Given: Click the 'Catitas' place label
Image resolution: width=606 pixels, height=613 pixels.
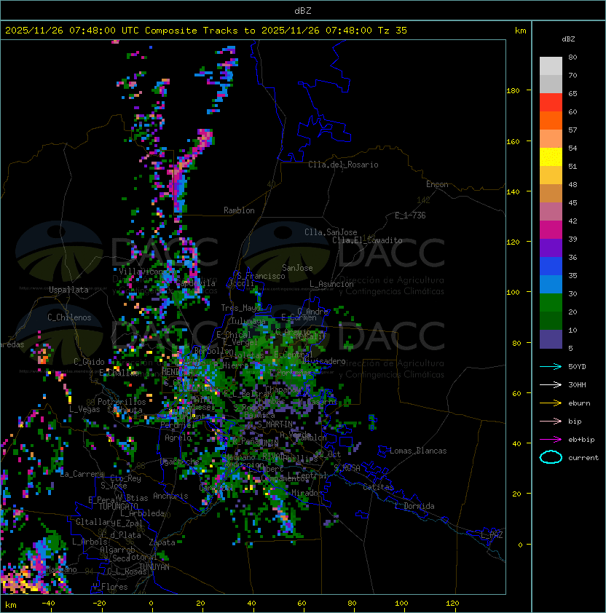Looking at the screenshot, I should pyautogui.click(x=378, y=487).
